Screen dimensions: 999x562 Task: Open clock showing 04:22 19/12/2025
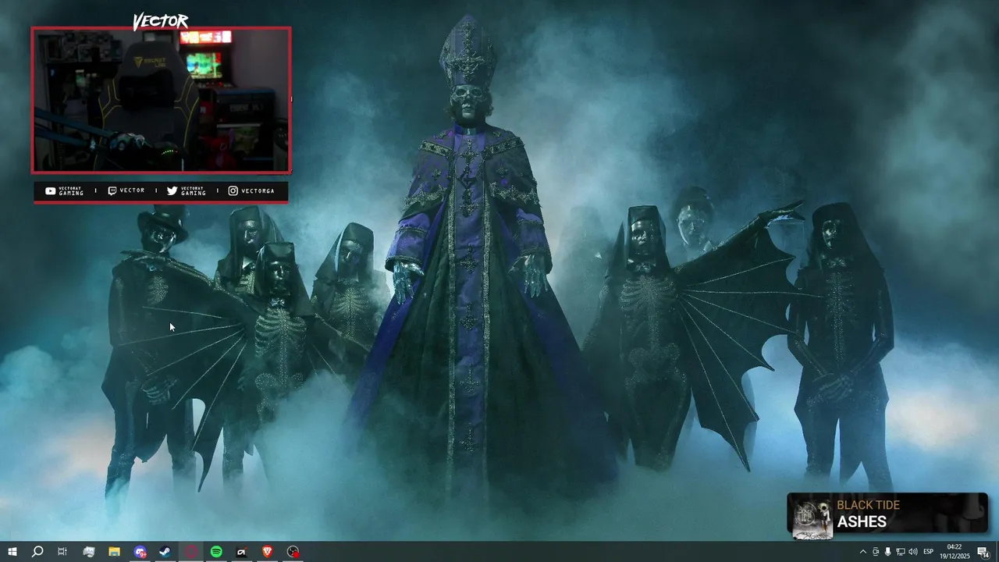coord(954,552)
